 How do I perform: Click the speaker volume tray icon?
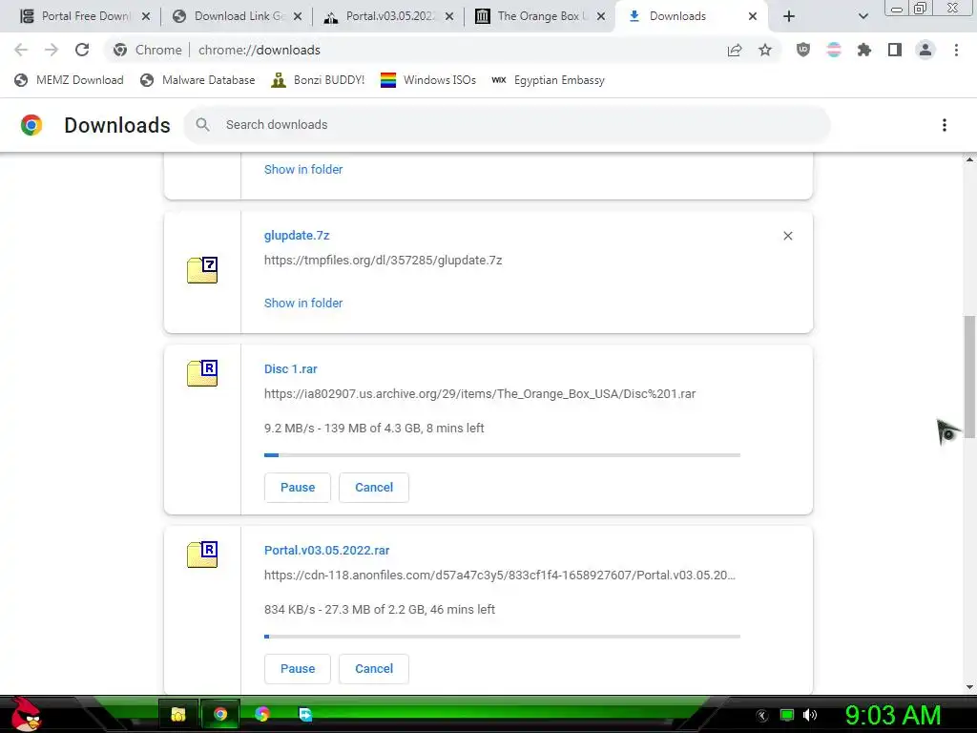[x=810, y=715]
